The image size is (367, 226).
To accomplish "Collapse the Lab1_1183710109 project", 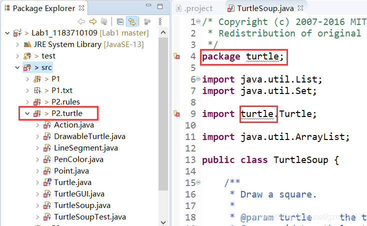I will (7, 33).
